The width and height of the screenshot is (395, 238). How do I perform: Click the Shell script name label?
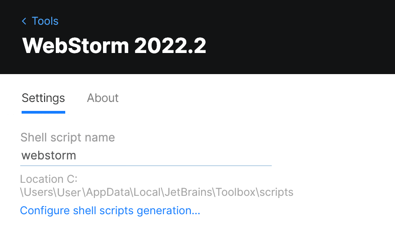67,137
